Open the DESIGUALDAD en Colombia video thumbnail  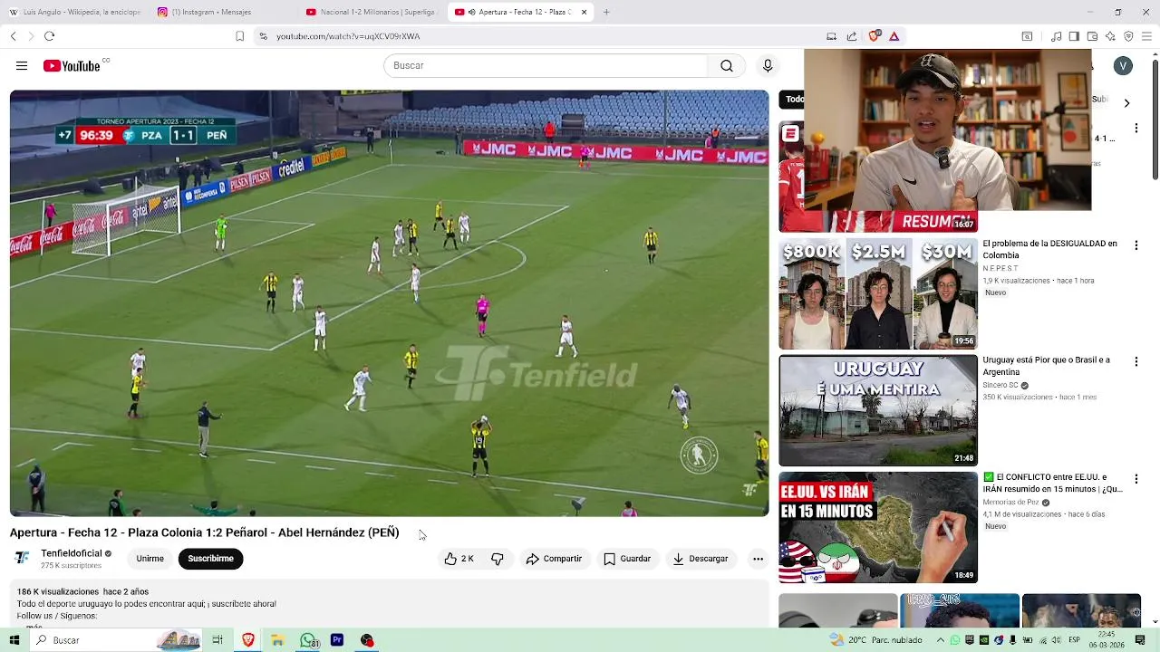(x=878, y=293)
